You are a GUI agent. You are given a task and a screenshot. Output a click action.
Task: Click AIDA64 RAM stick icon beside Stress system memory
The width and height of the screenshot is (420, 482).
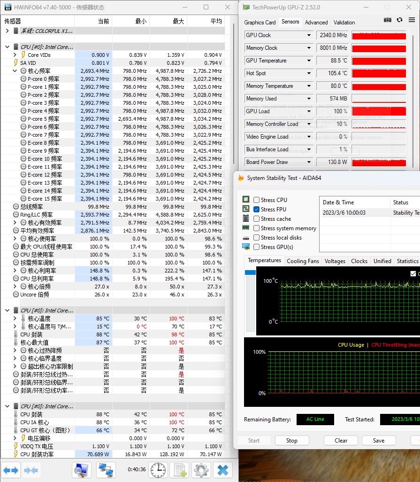click(246, 228)
